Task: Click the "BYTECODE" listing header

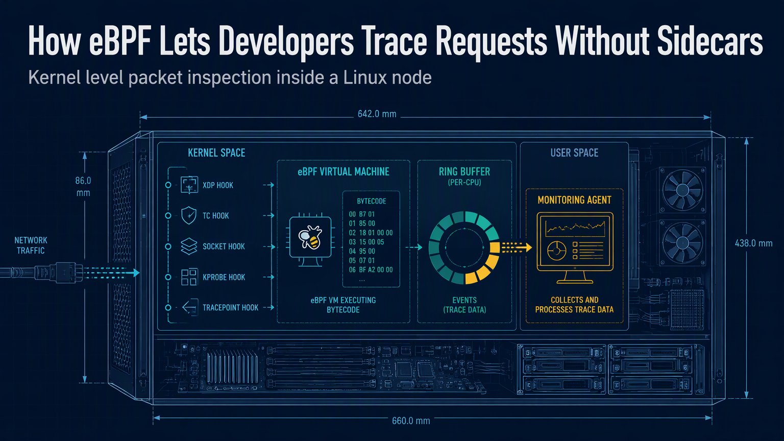Action: tap(372, 201)
